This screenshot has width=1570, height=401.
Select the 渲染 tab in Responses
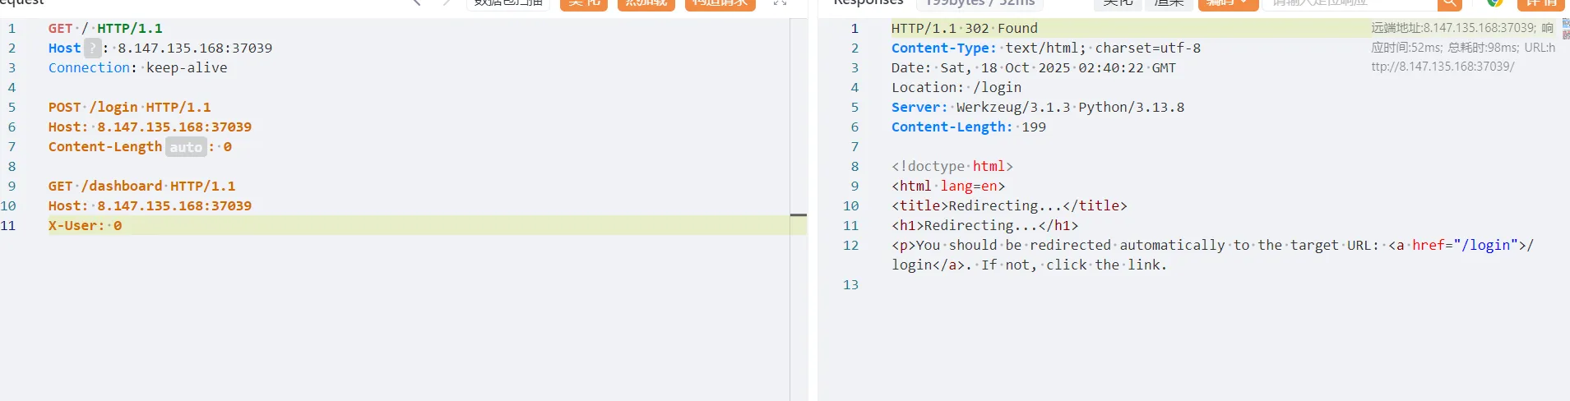pos(1168,3)
